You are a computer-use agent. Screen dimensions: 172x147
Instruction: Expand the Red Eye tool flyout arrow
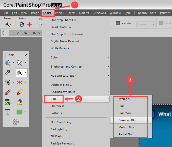[x=25, y=82]
